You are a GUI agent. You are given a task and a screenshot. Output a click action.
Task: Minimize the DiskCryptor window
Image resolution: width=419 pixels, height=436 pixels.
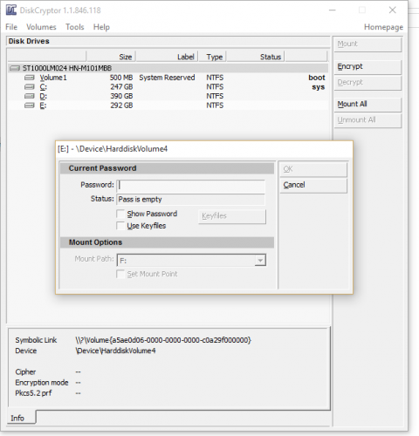pos(333,10)
